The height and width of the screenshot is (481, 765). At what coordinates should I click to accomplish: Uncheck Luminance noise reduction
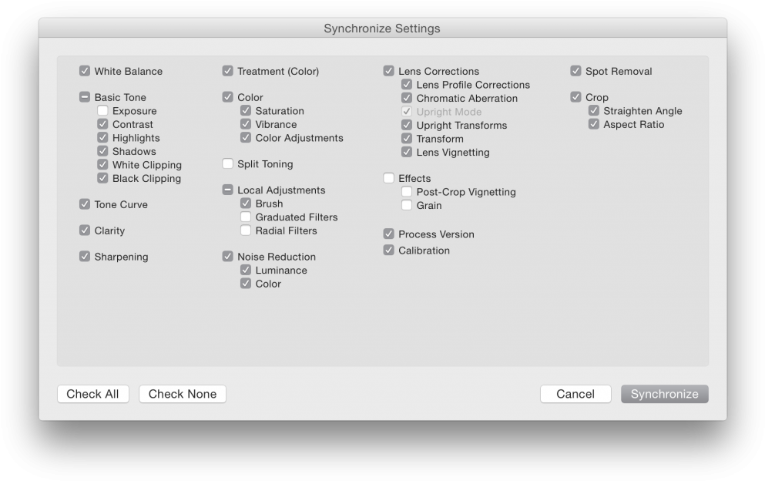pos(246,271)
